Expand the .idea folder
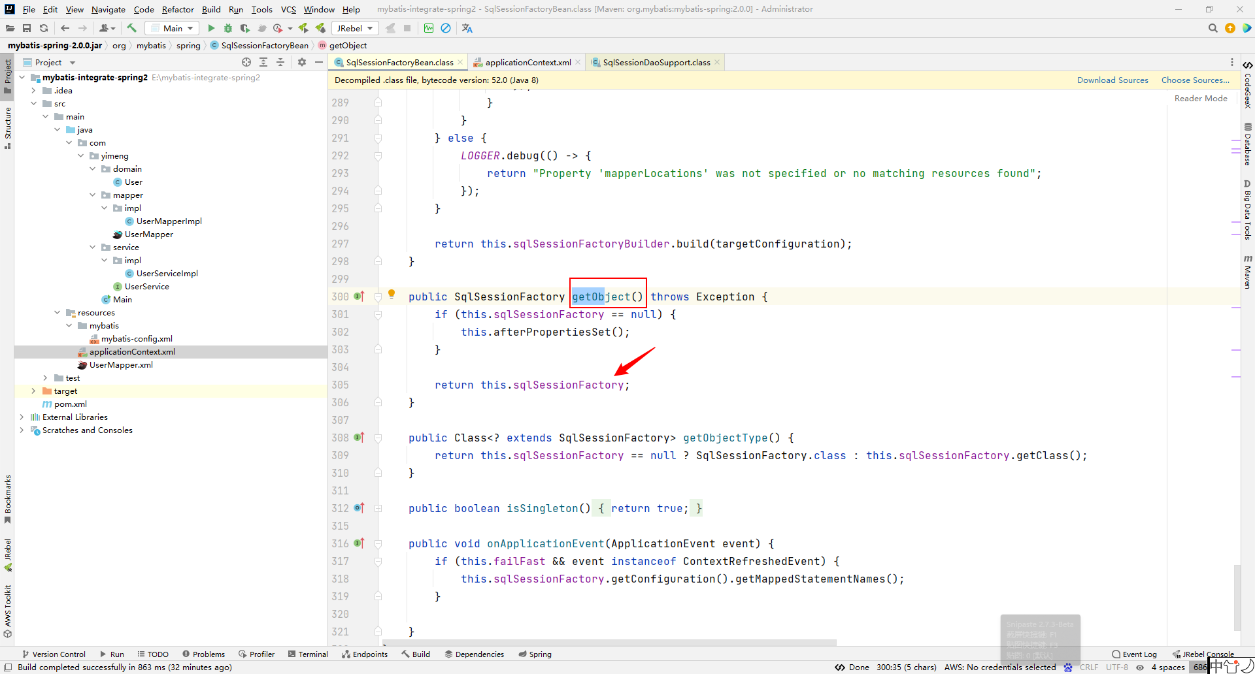The image size is (1255, 674). point(33,90)
